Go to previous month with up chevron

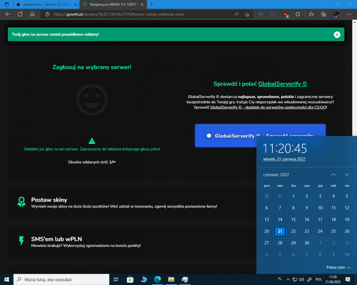[333, 175]
